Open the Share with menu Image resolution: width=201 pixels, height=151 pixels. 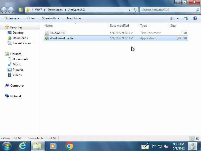pyautogui.click(x=51, y=18)
